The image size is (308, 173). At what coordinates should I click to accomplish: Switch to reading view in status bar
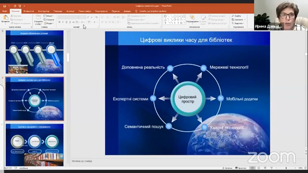265,168
